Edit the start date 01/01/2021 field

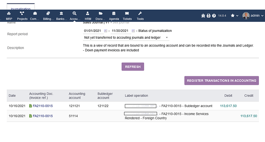point(93,31)
